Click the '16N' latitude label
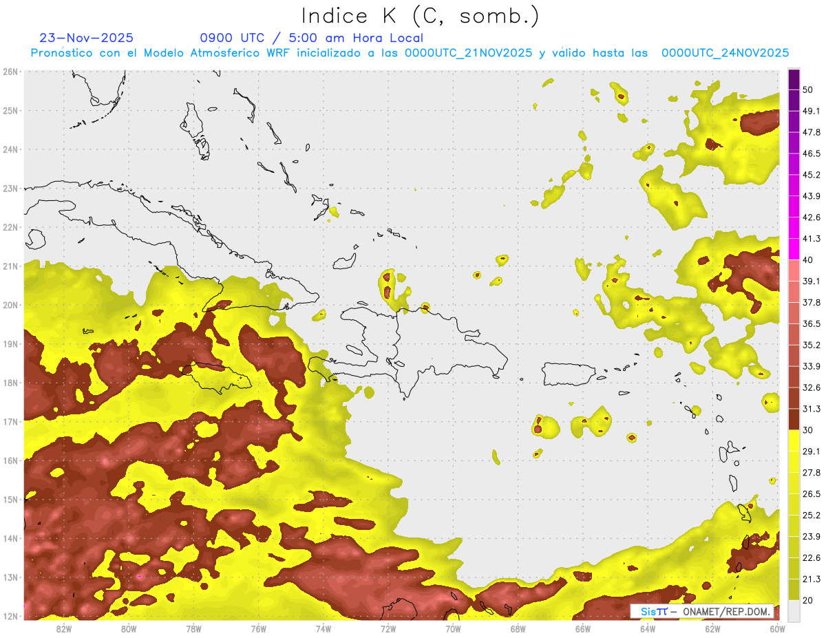826x638 pixels. coord(10,460)
